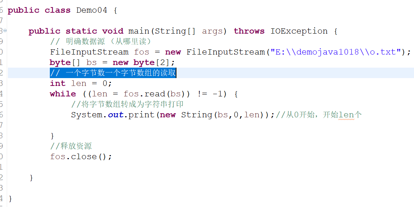Click the o.txt file path string

pyautogui.click(x=334, y=52)
